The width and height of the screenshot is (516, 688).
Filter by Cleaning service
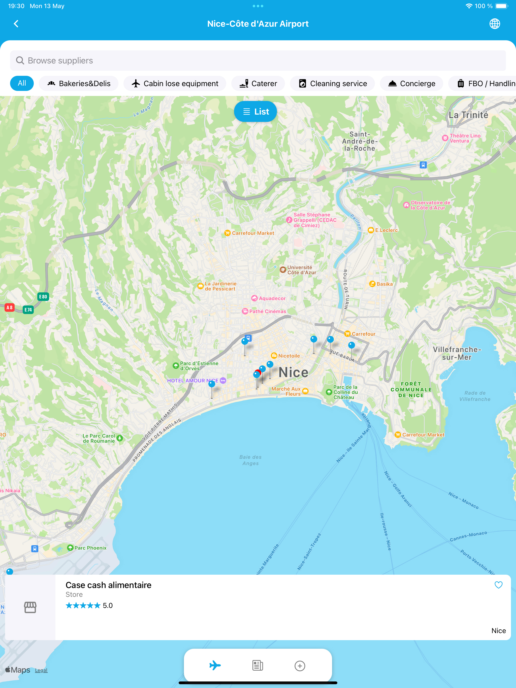(x=332, y=83)
